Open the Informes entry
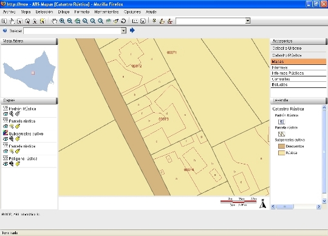Screen dimensions: 328x236 tap(298, 67)
